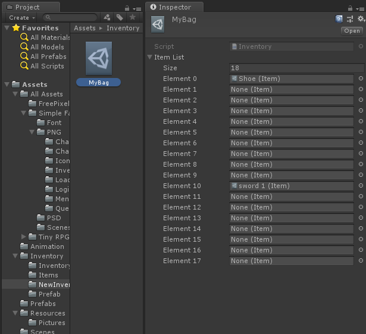The height and width of the screenshot is (334, 366).
Task: Open the Create dropdown menu
Action: [22, 17]
